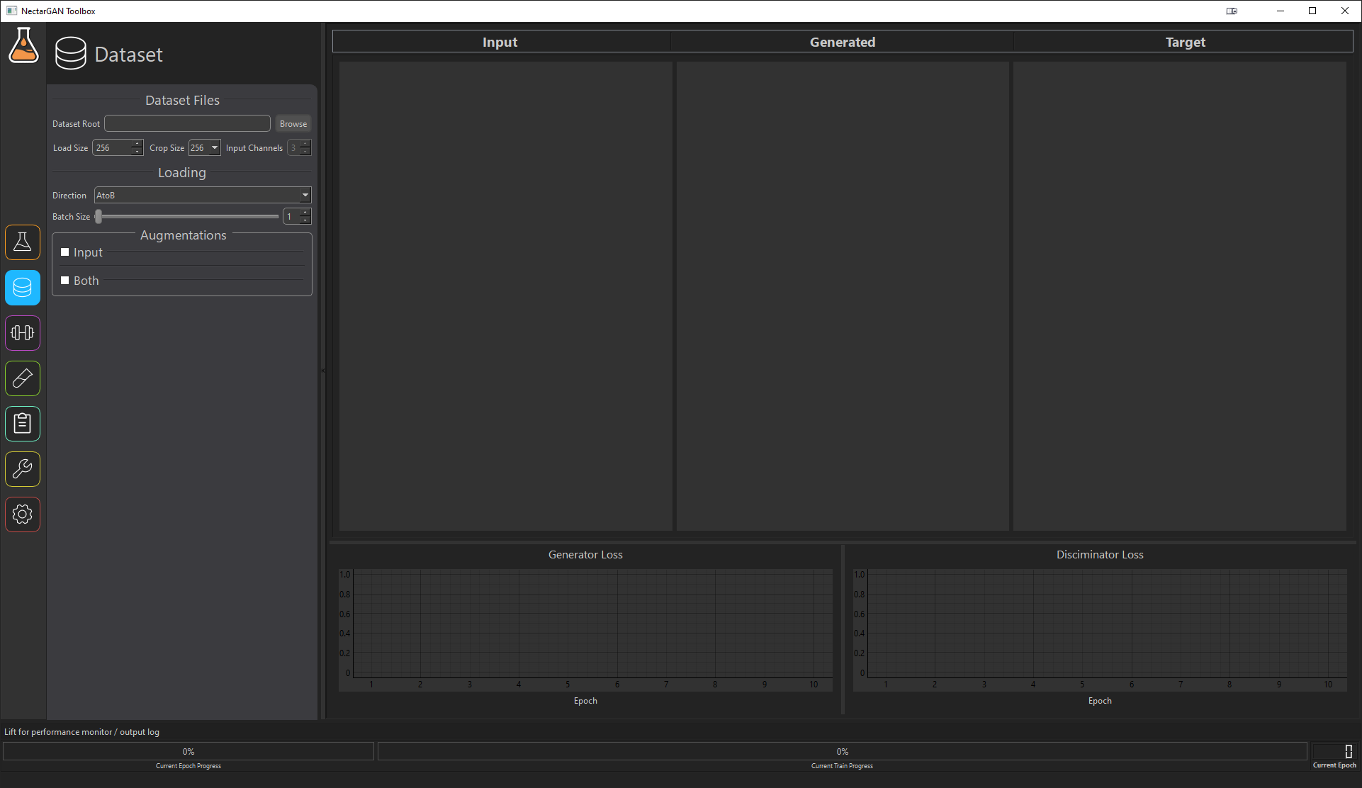
Task: Select the Dataset database icon in sidebar
Action: coord(23,288)
